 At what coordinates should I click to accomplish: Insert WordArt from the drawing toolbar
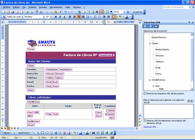click(56, 133)
